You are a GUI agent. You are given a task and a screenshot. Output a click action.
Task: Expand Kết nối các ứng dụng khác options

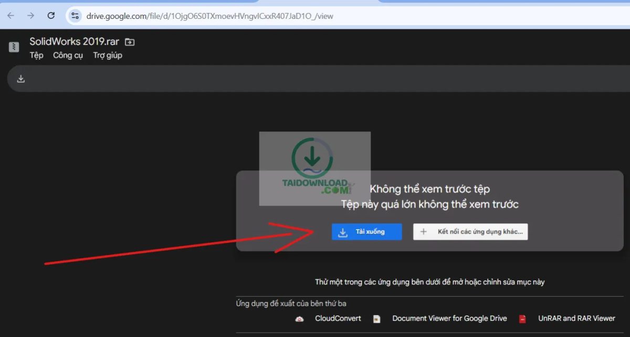point(470,232)
